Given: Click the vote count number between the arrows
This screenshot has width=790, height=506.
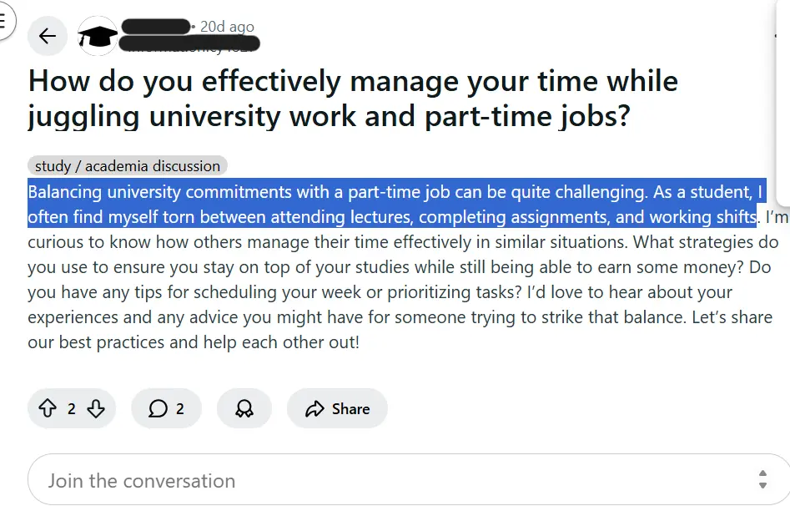Looking at the screenshot, I should (x=72, y=408).
